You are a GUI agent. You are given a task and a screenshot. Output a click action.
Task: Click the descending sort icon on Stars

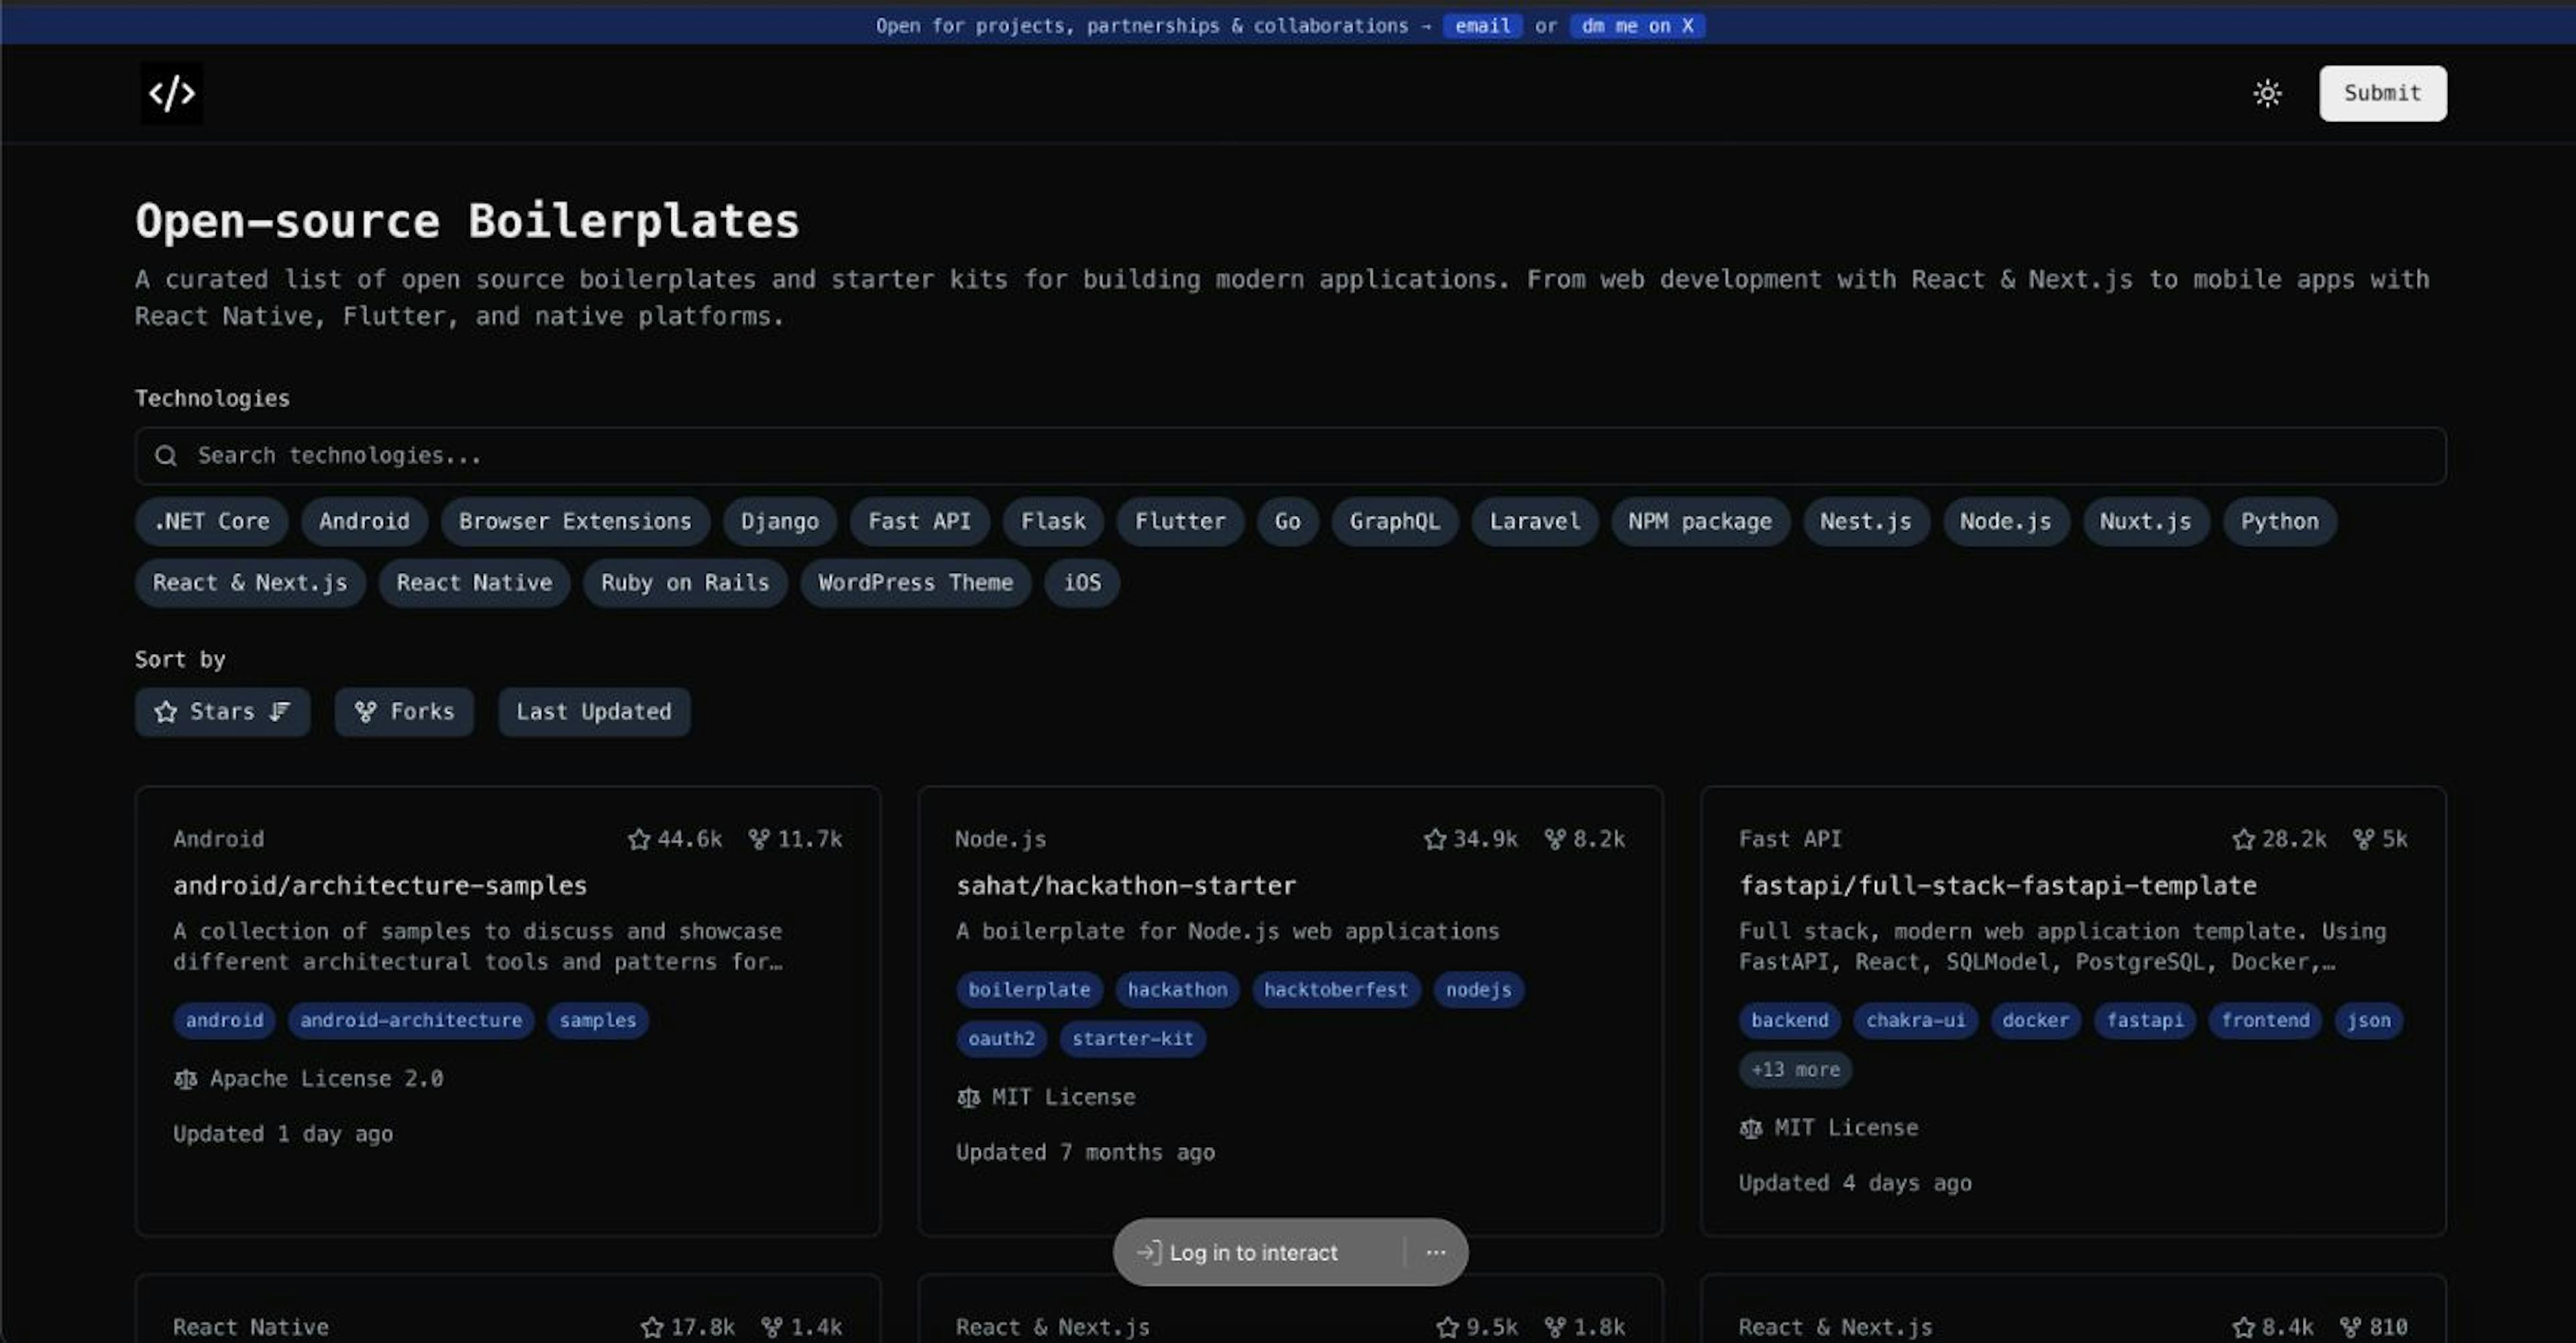tap(280, 712)
